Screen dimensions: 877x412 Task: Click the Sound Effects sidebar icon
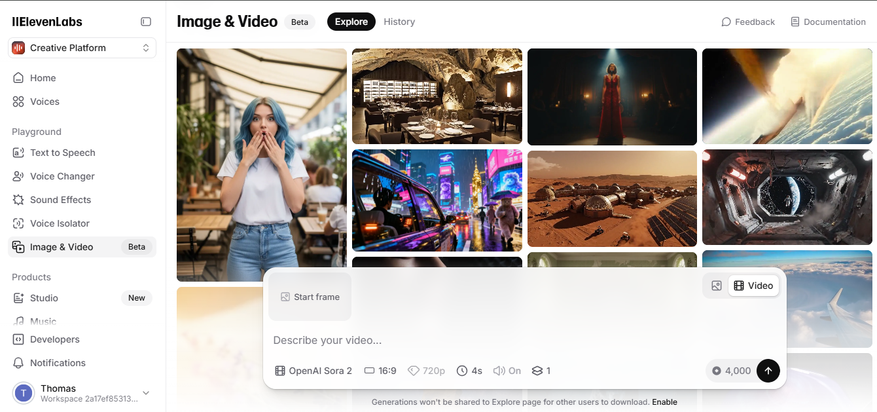tap(18, 200)
